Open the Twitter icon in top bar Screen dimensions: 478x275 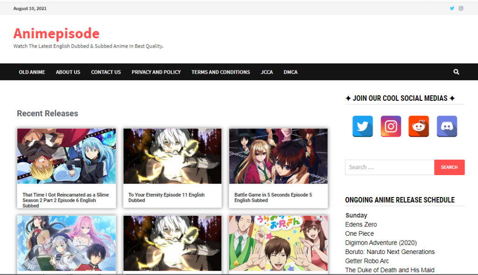pyautogui.click(x=452, y=8)
